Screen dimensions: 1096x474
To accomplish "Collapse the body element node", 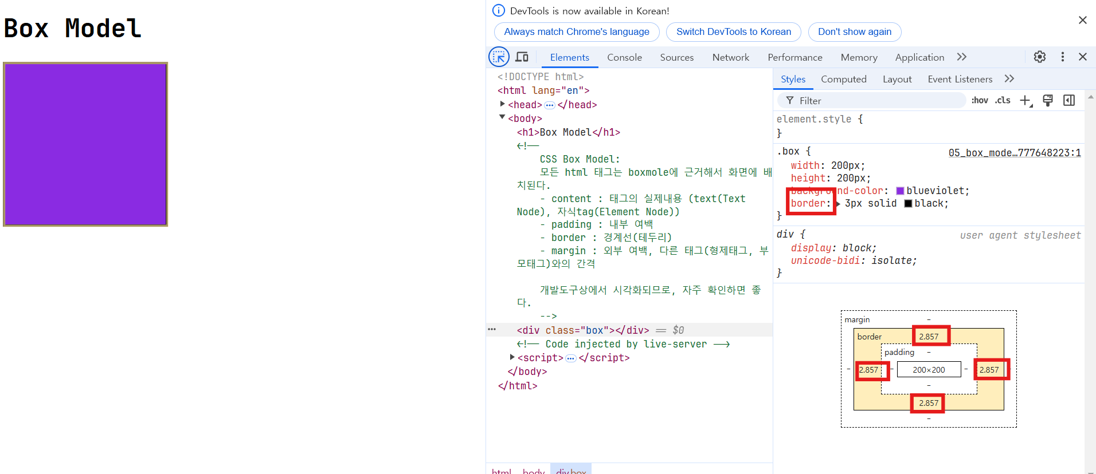I will point(503,117).
